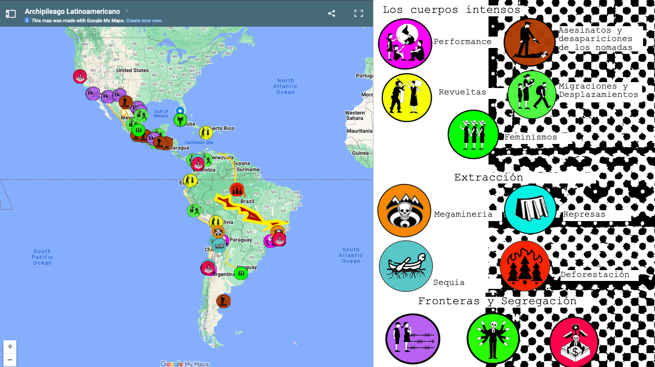Click the 'South Pacific Ocean' map label

pyautogui.click(x=43, y=257)
